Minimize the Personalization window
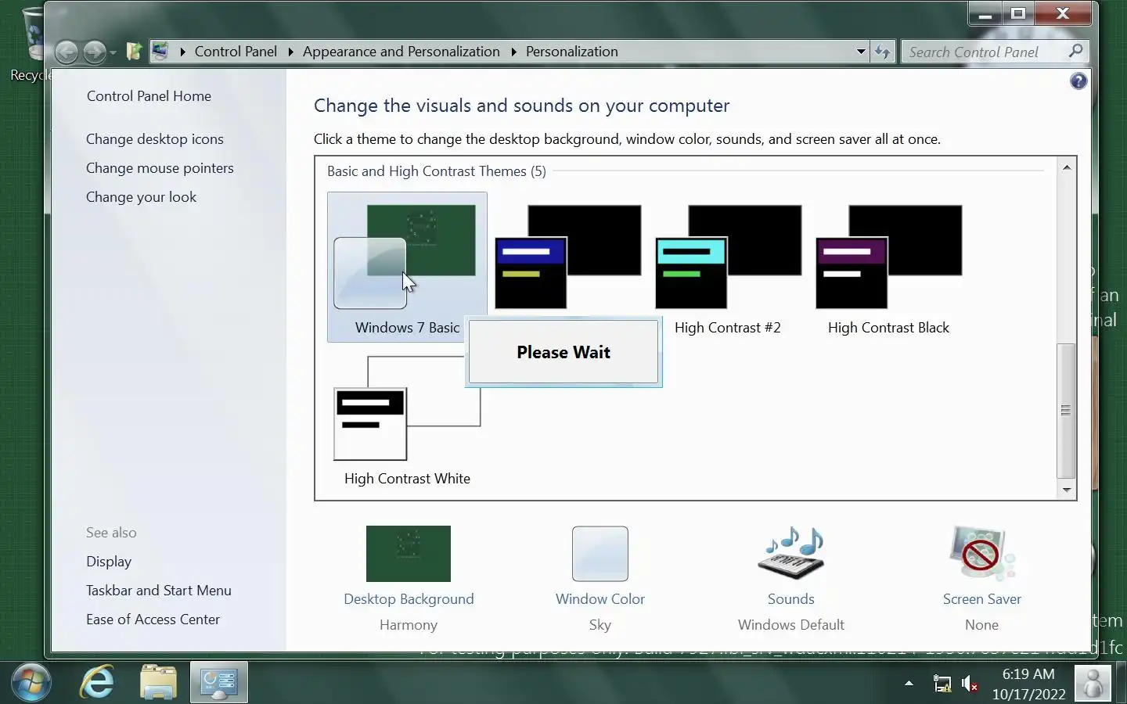The image size is (1127, 704). click(985, 14)
